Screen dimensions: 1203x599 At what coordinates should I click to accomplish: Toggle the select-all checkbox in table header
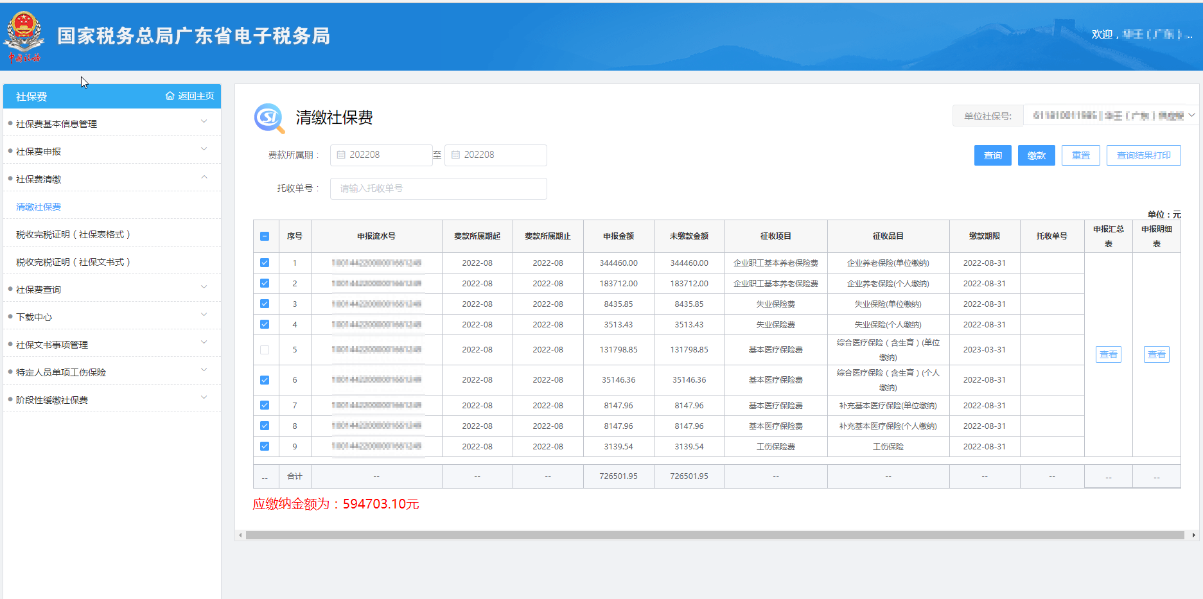click(265, 236)
